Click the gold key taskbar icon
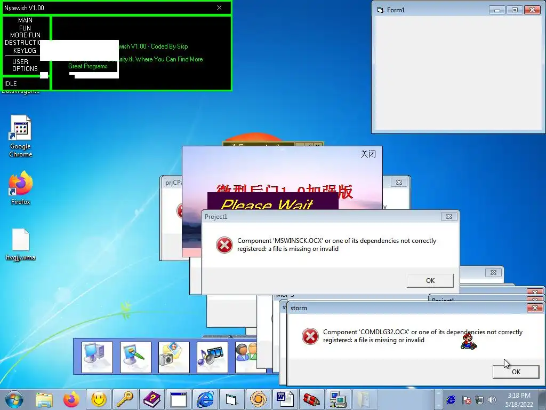This screenshot has height=410, width=546. click(x=125, y=399)
